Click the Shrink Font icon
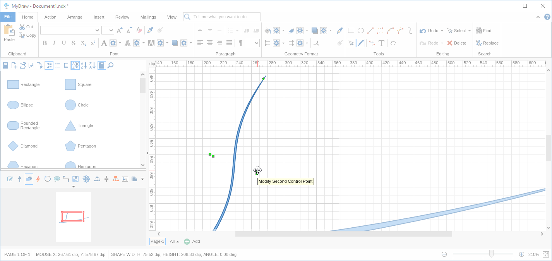Screen dimensions: 552x261 click(130, 30)
